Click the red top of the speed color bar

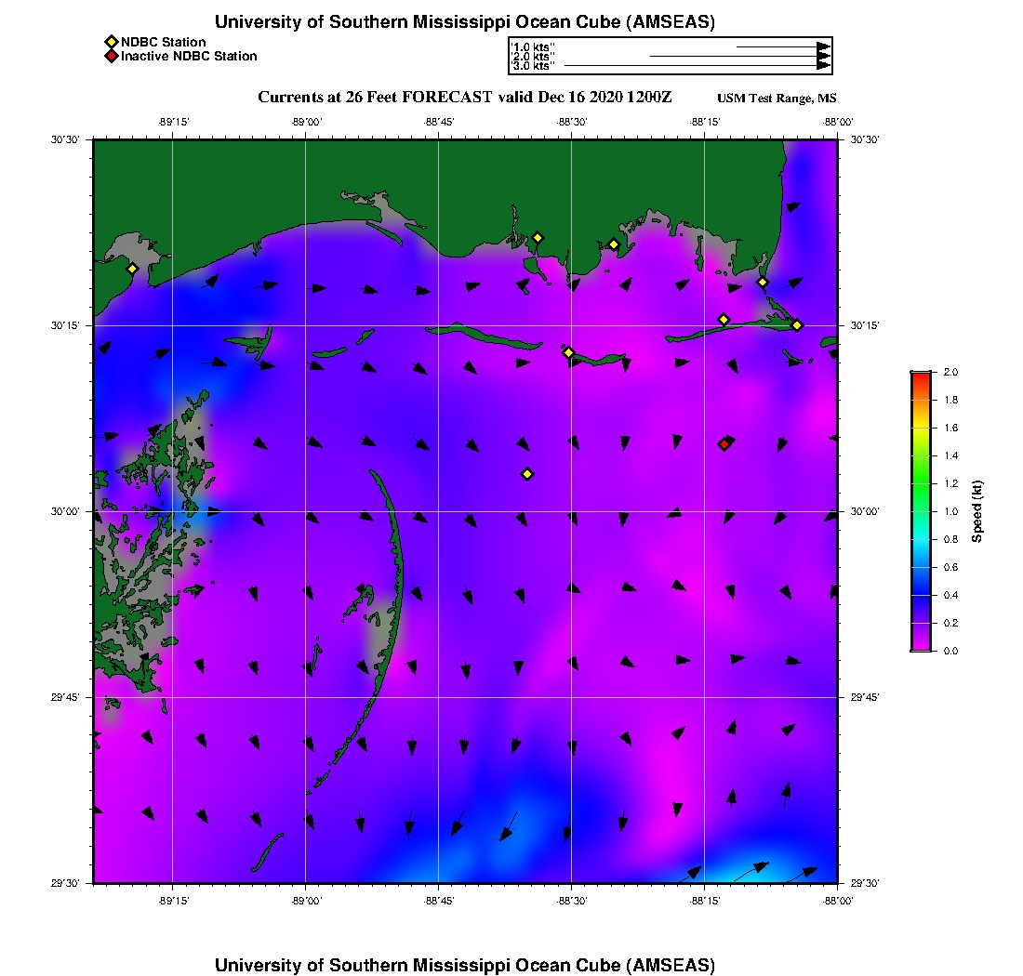coord(920,376)
